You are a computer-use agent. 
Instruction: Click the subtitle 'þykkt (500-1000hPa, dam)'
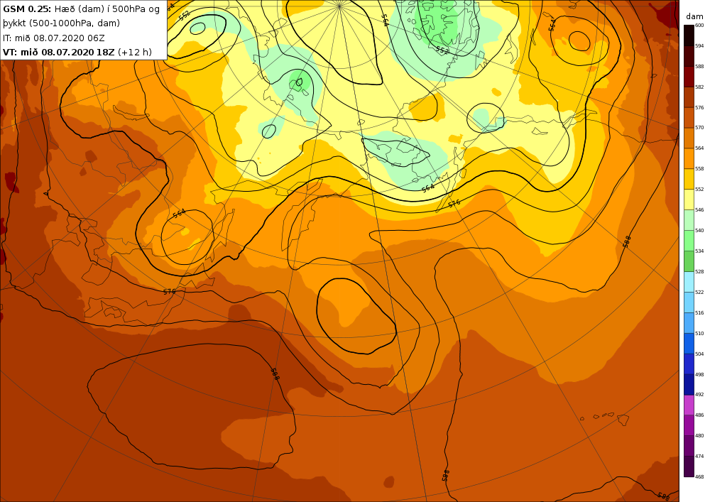[x=62, y=23]
